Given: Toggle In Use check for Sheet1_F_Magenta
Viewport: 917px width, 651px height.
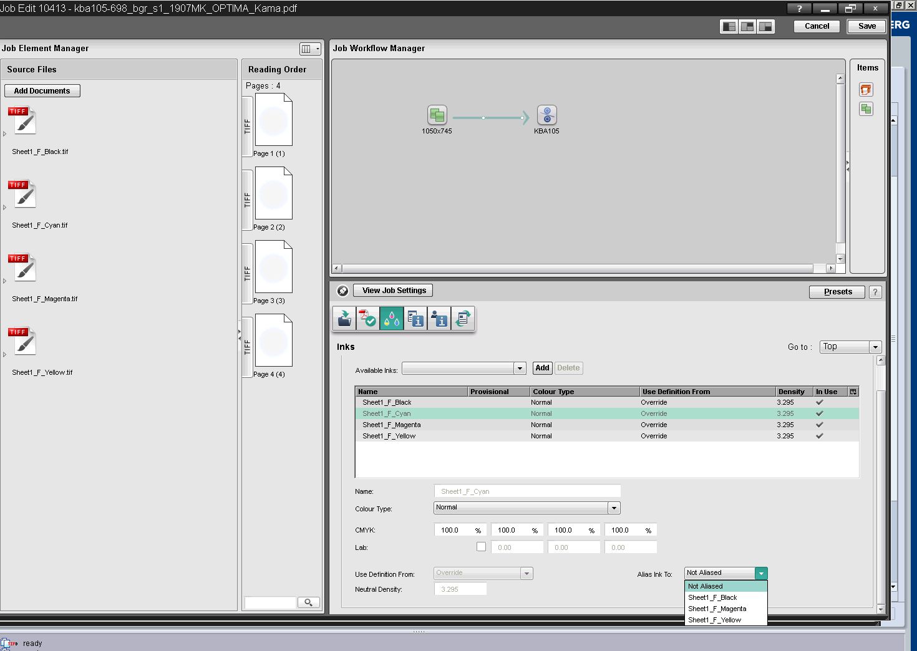Looking at the screenshot, I should [x=820, y=425].
